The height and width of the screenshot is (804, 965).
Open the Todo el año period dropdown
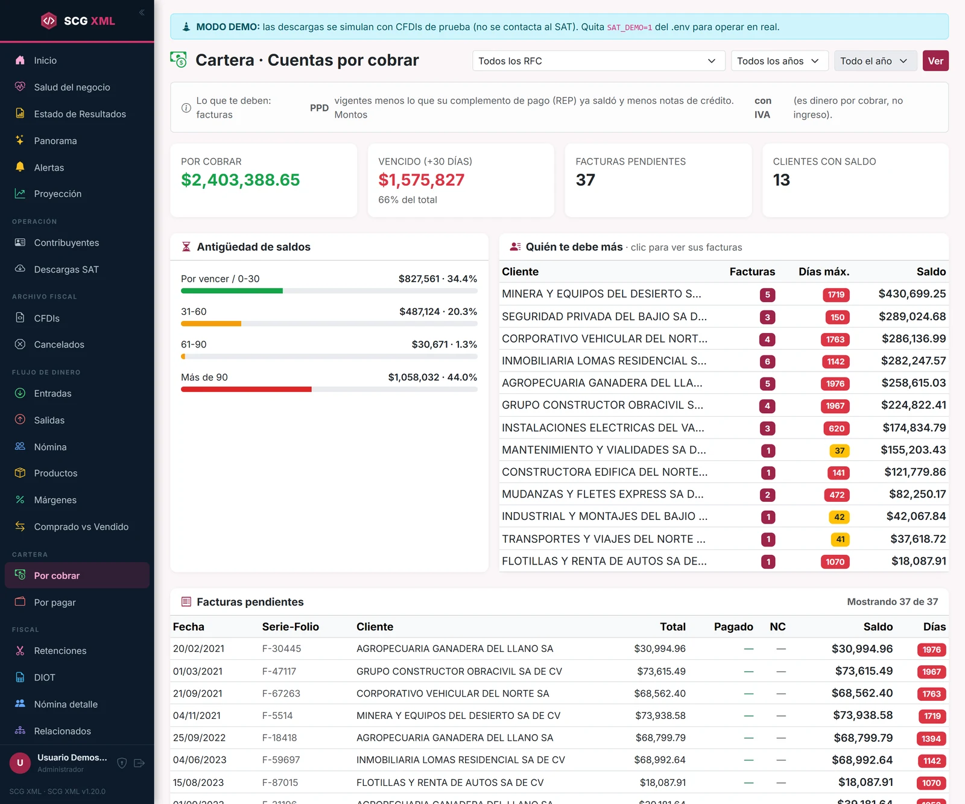[x=875, y=61]
